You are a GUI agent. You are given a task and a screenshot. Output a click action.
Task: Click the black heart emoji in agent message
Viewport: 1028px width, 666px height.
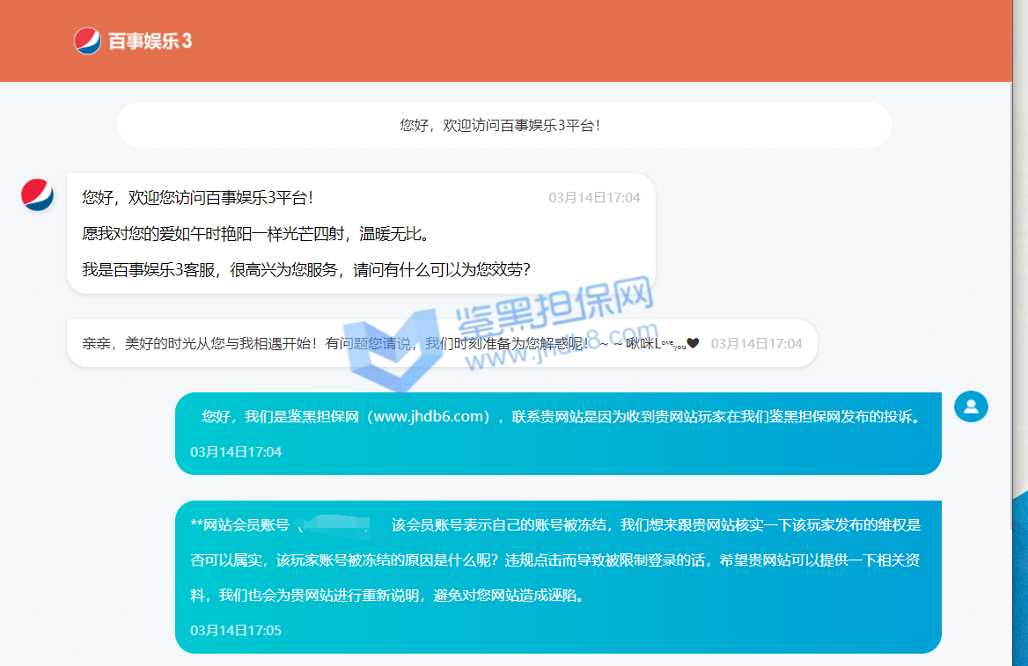(693, 343)
